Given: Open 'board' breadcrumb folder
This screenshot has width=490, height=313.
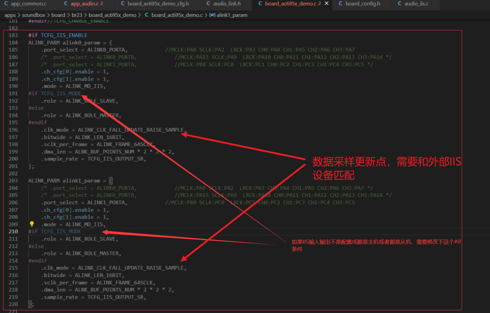Looking at the screenshot, I should (58, 15).
